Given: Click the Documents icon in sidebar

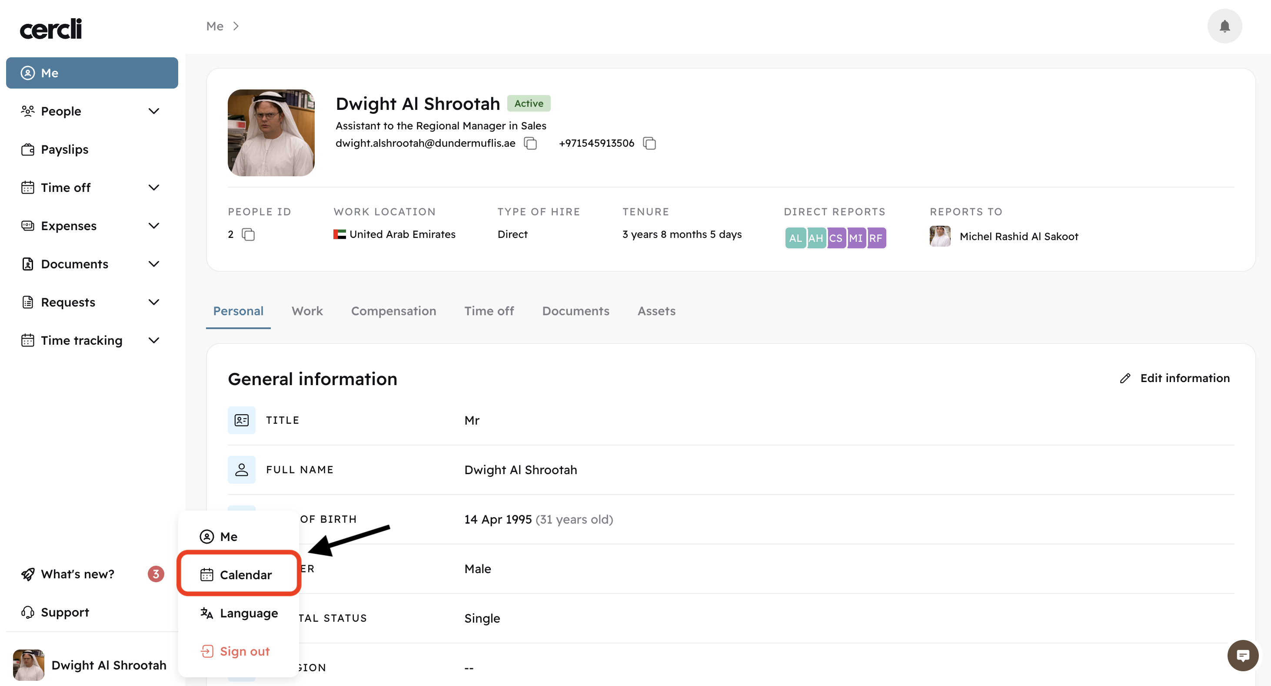Looking at the screenshot, I should (x=28, y=264).
